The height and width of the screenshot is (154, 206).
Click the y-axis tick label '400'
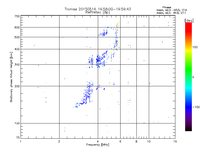tap(17, 49)
